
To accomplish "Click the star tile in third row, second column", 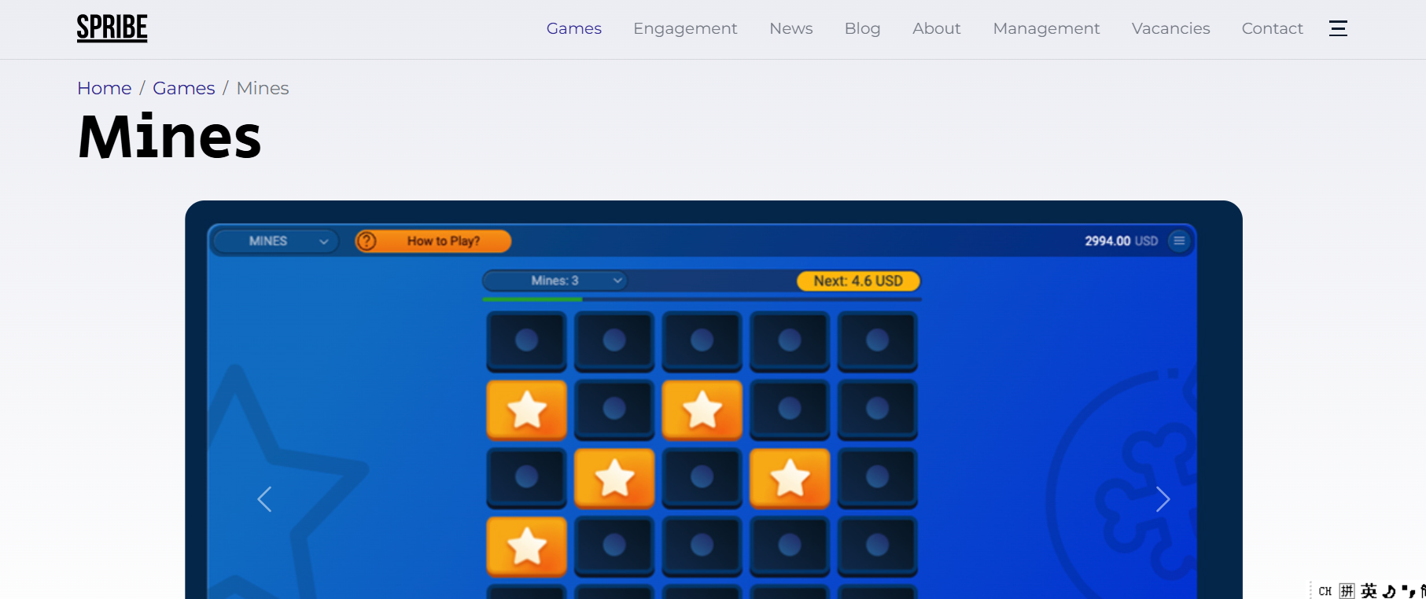I will coord(614,478).
